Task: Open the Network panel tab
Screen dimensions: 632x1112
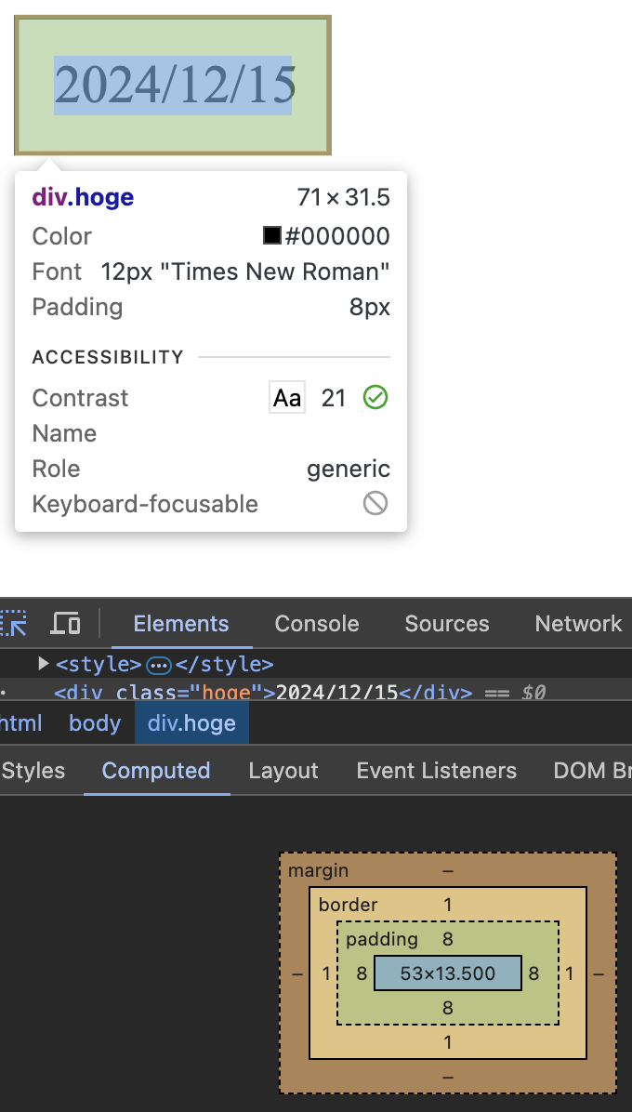Action: (x=578, y=624)
